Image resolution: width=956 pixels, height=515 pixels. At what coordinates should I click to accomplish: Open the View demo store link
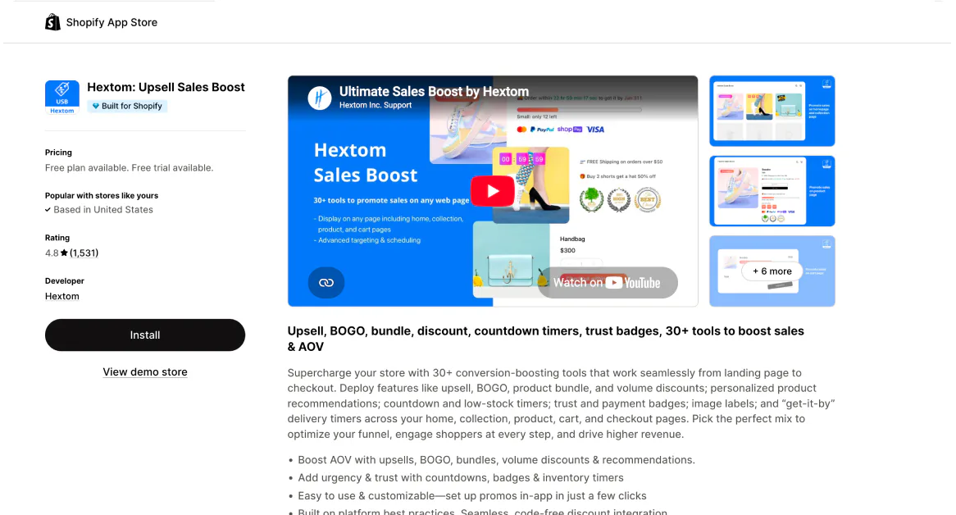coord(145,371)
